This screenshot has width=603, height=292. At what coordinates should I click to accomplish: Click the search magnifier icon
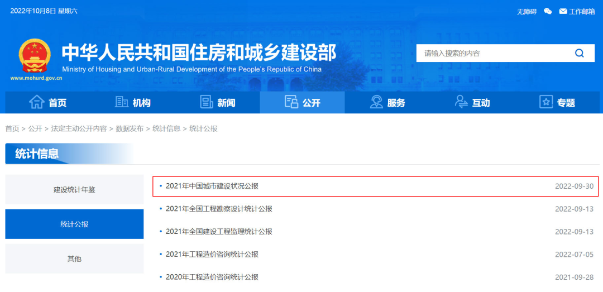579,53
